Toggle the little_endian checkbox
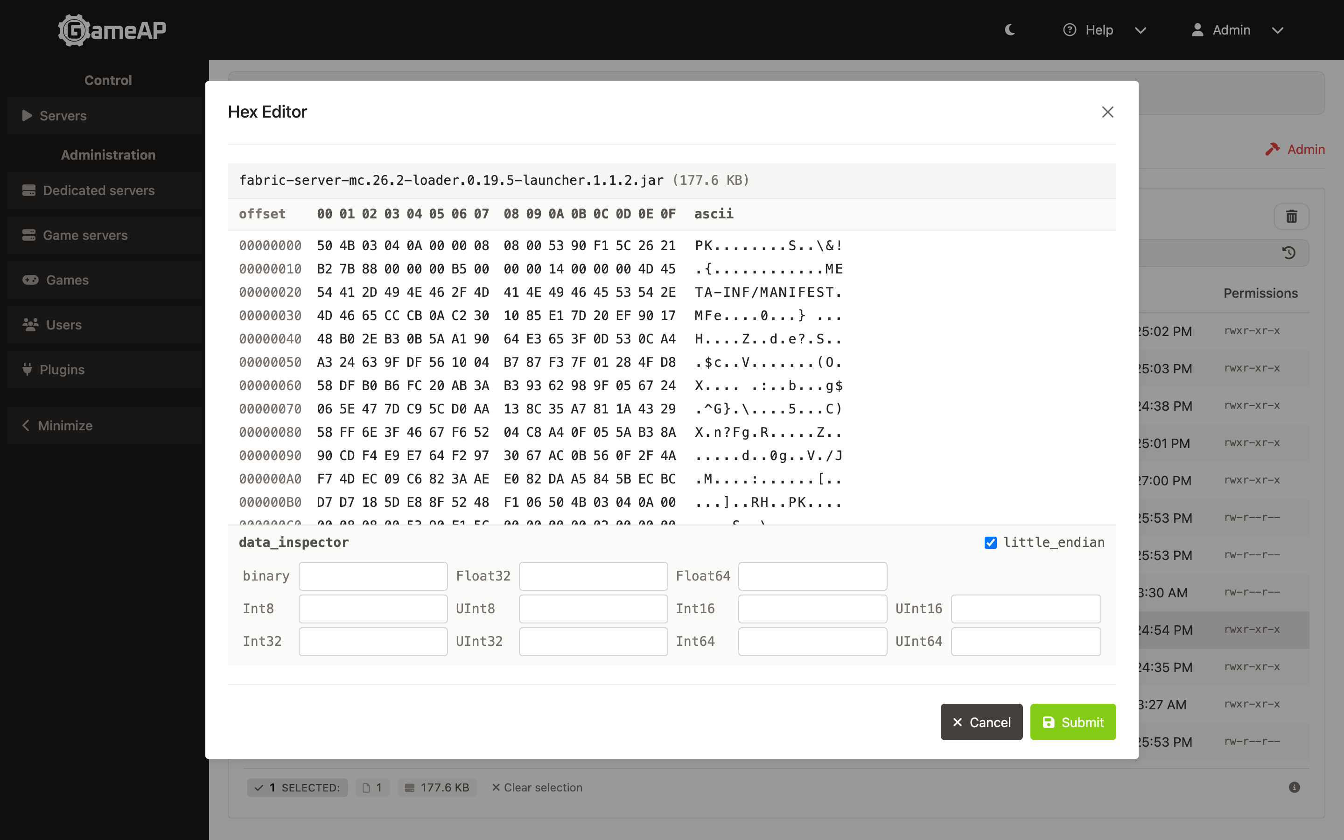Screen dimensions: 1344x840 (990, 543)
